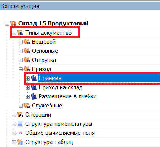
Task: Select the Операции tree item
Action: (38, 115)
